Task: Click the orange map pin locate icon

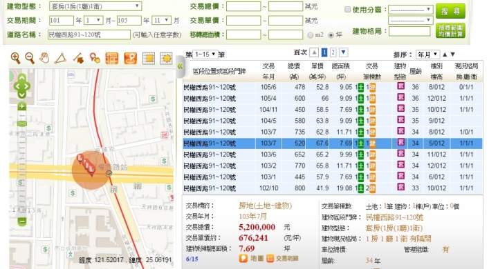Action: [x=130, y=59]
